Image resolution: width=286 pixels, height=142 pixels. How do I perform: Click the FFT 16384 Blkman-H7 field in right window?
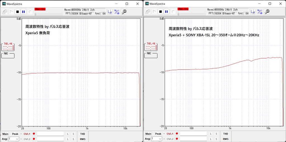tap(226, 13)
